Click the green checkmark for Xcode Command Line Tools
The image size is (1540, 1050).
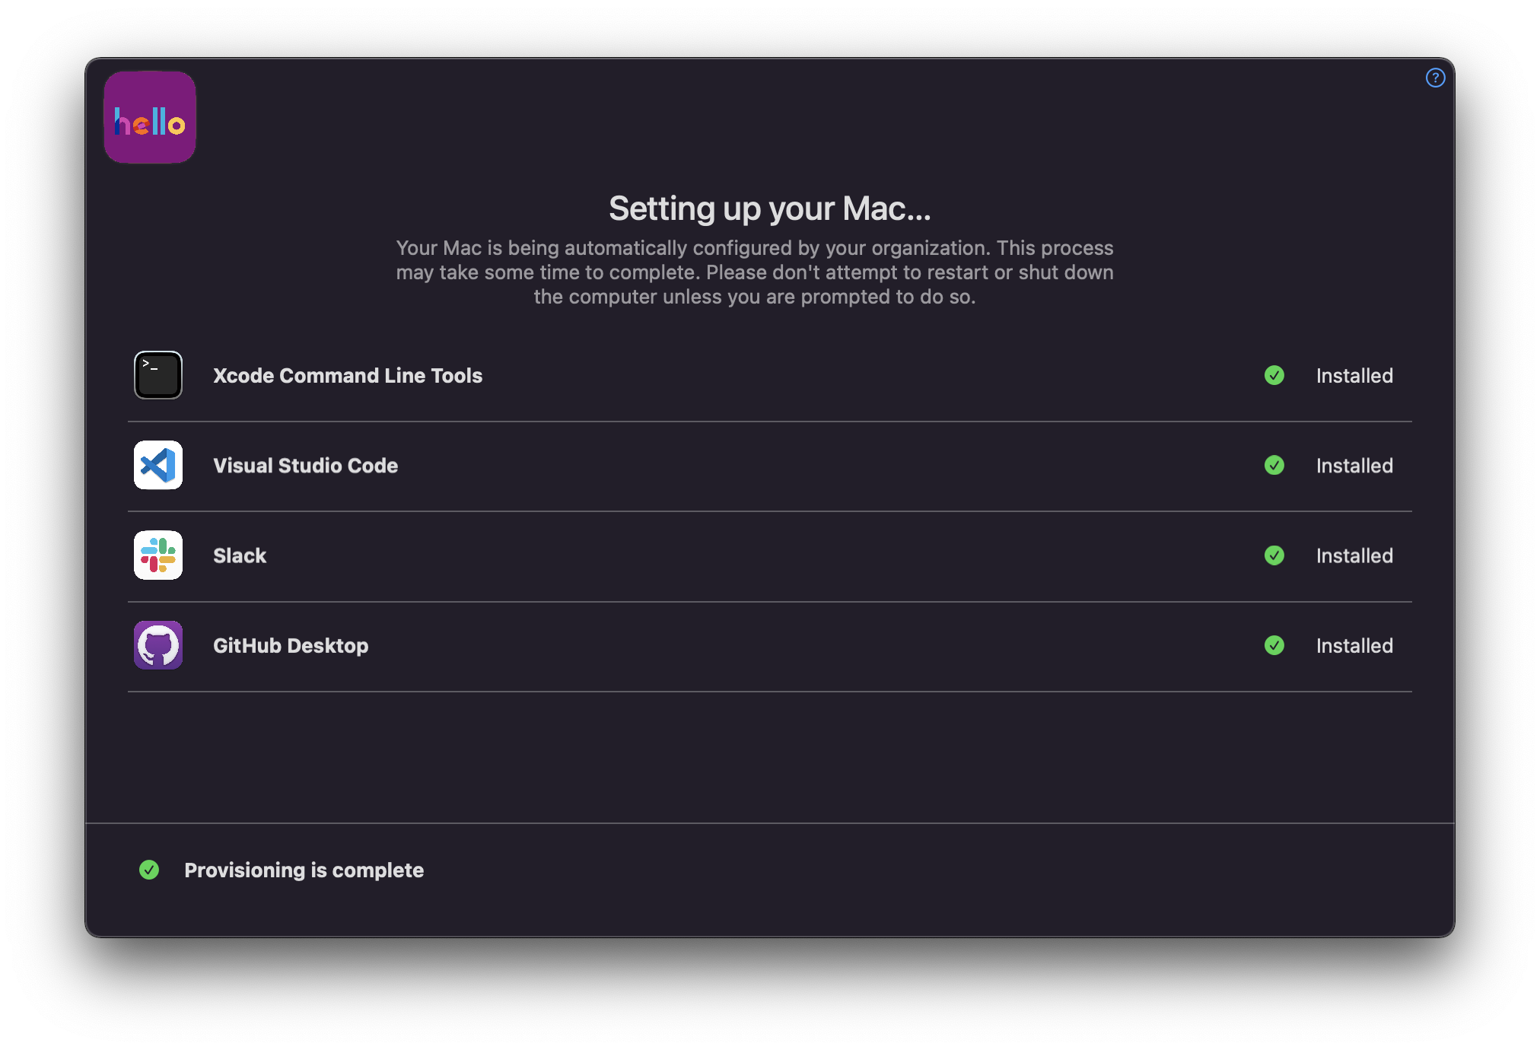point(1274,375)
